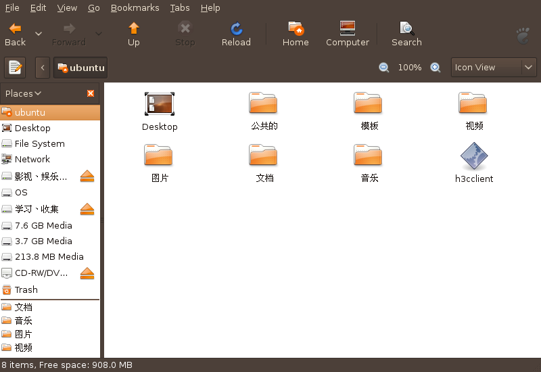
Task: Open the Help menu
Action: click(x=210, y=7)
